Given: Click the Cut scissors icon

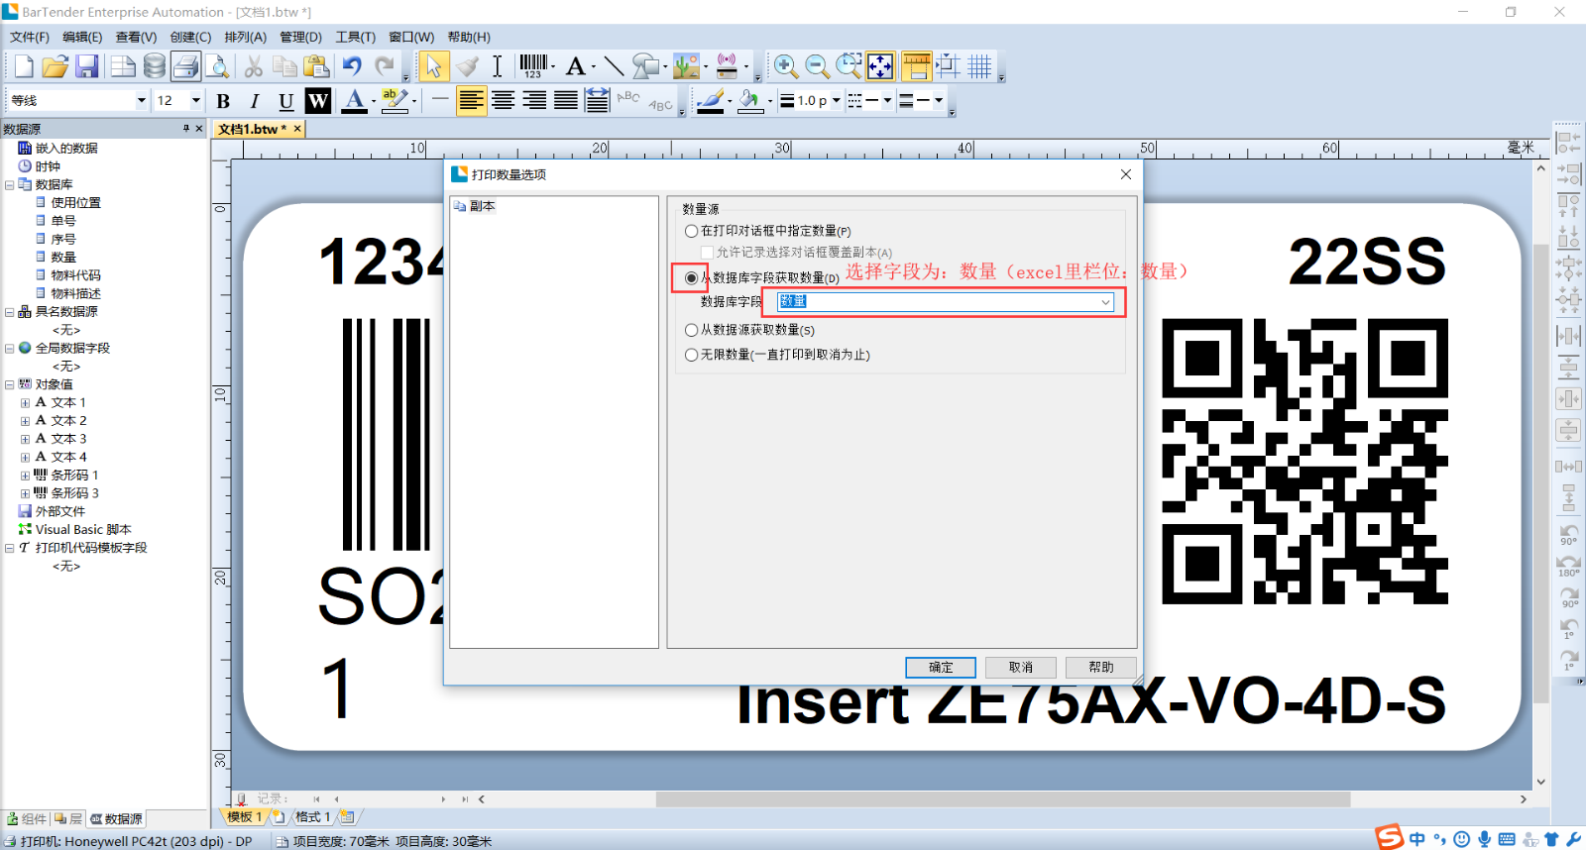Looking at the screenshot, I should [254, 66].
